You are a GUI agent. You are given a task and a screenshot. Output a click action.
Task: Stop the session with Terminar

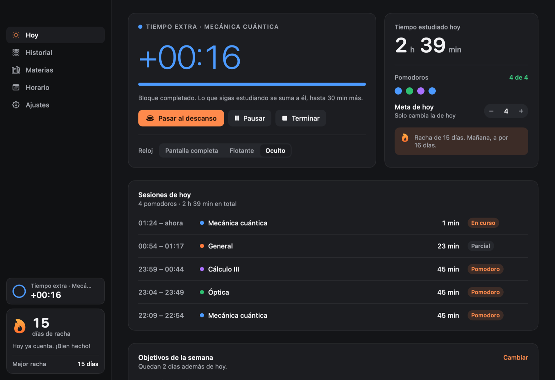click(x=301, y=118)
